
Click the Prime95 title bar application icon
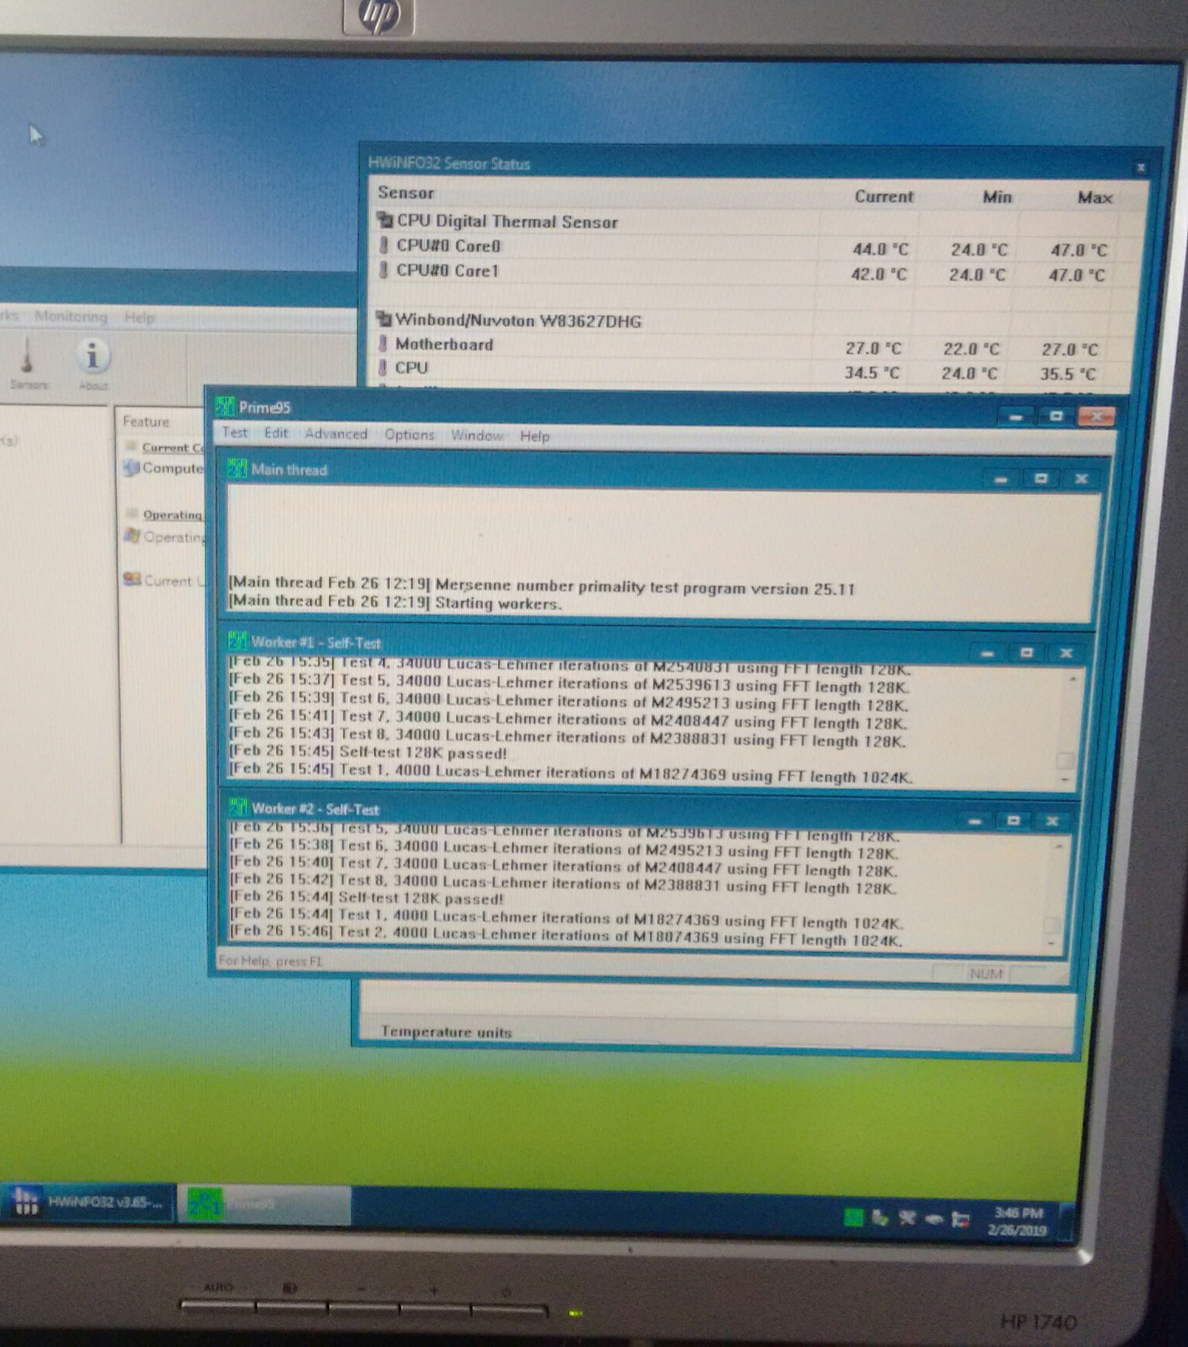pos(225,406)
